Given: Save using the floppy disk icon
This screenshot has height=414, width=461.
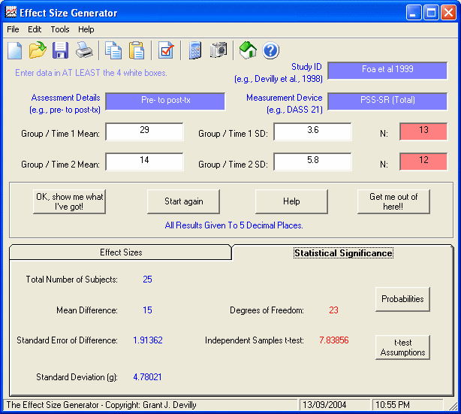Looking at the screenshot, I should [x=61, y=50].
